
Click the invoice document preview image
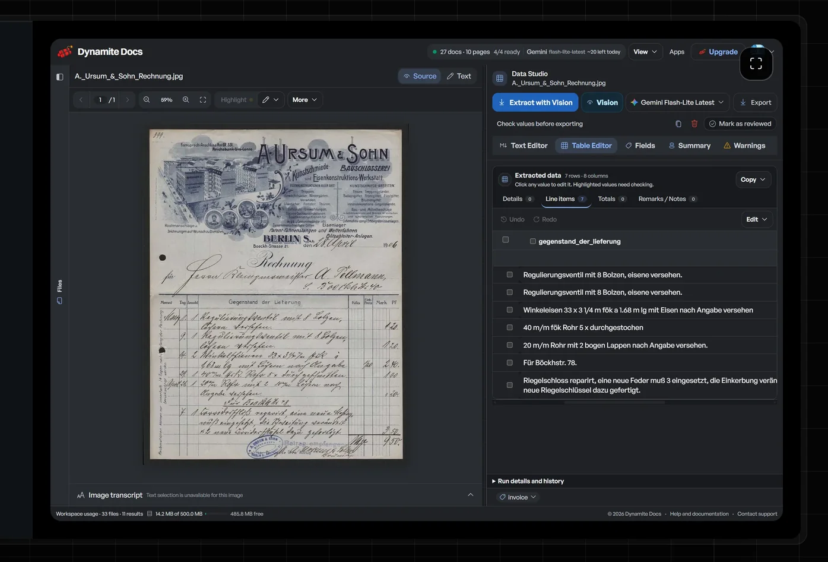pyautogui.click(x=276, y=294)
